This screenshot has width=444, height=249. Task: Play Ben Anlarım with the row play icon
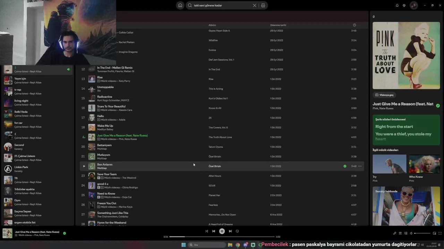[84, 166]
